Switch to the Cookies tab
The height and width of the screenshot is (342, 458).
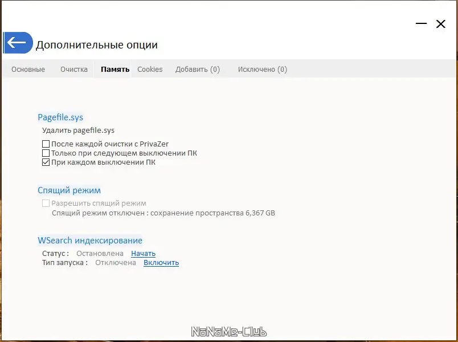click(x=150, y=69)
